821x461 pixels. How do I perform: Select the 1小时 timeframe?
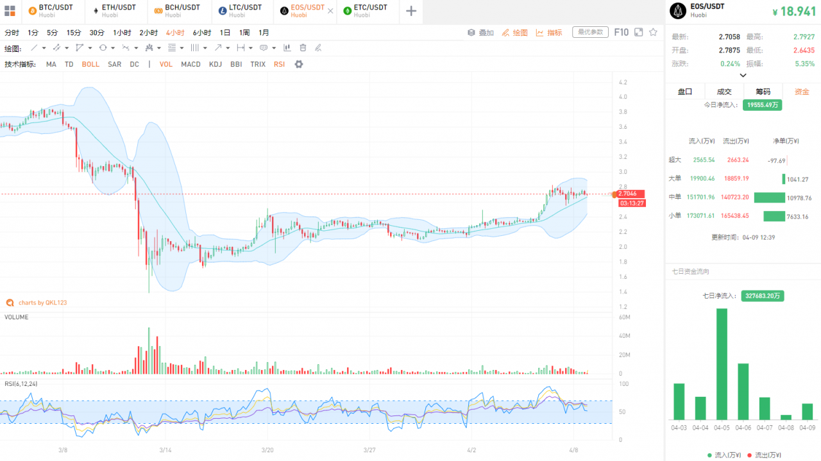122,33
